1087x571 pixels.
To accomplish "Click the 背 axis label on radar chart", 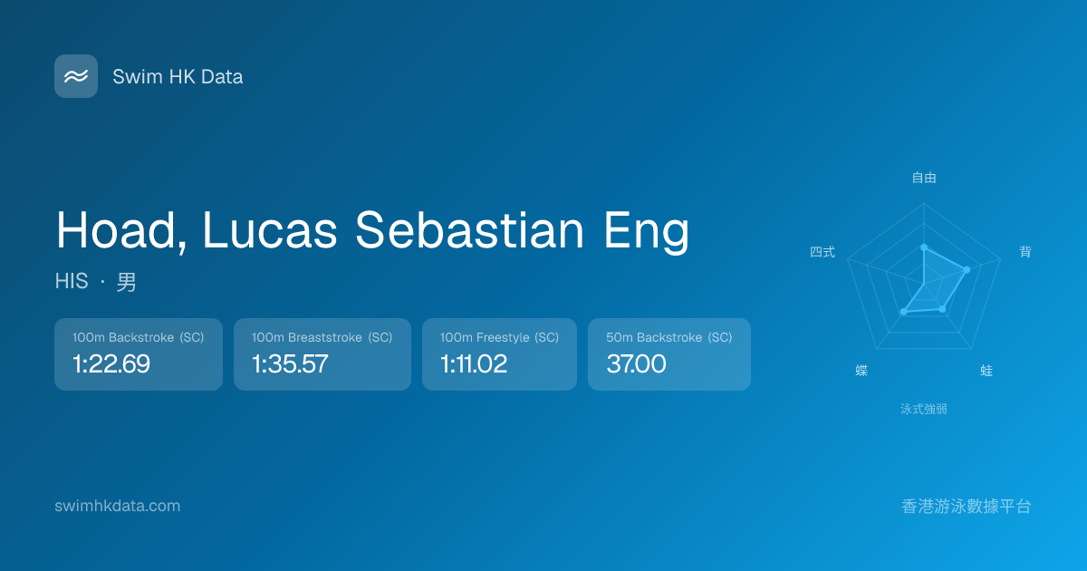I will [x=1024, y=252].
